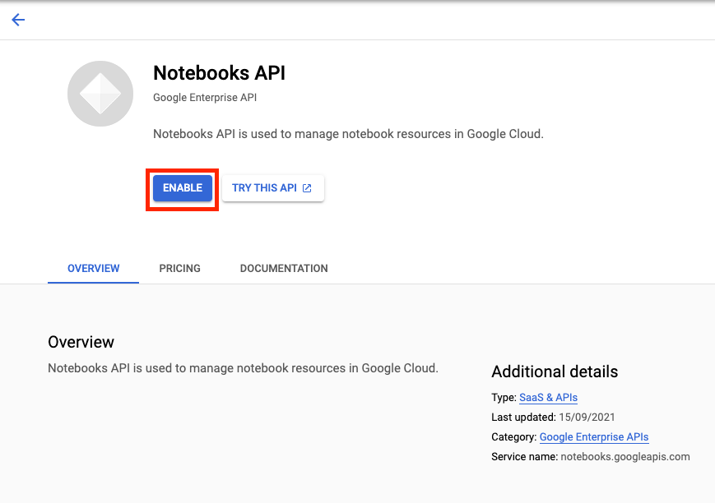The height and width of the screenshot is (503, 715).
Task: Open the SaaS & APIs link
Action: click(x=548, y=397)
